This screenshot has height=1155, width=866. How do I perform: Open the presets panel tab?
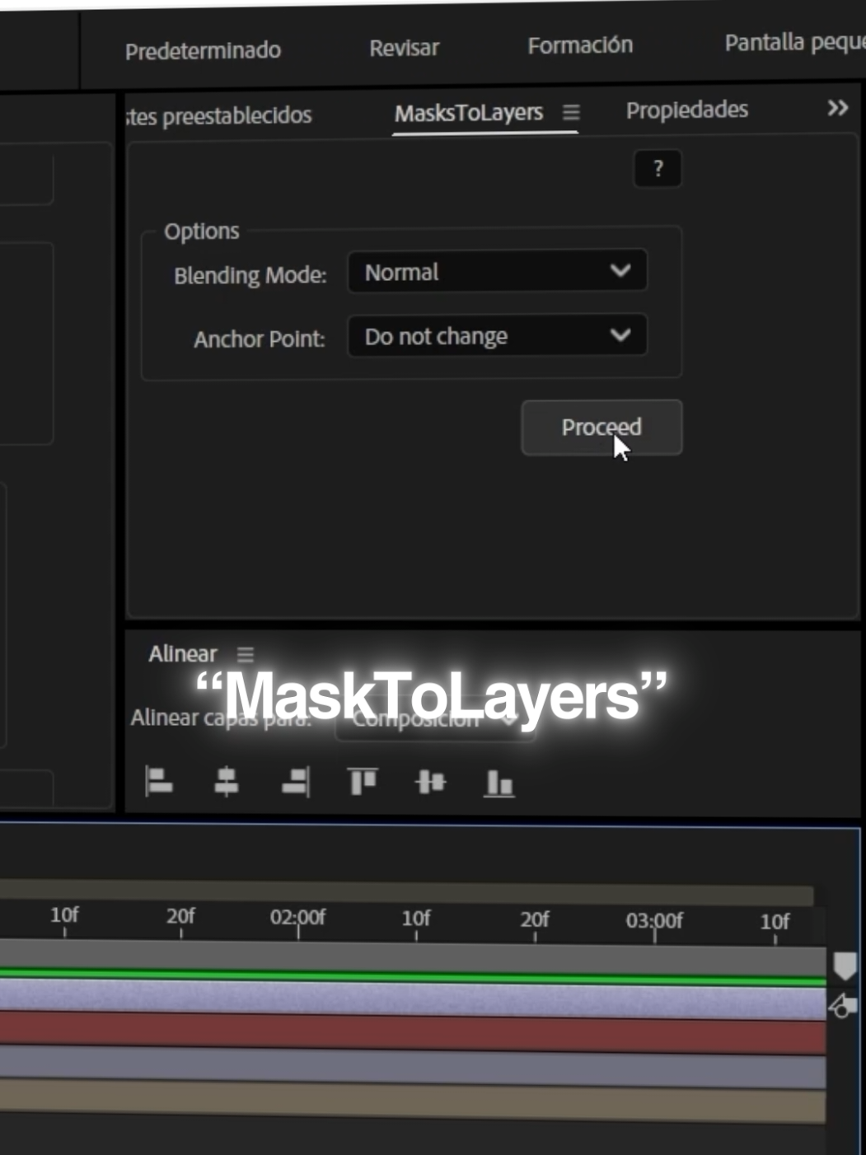tap(219, 116)
